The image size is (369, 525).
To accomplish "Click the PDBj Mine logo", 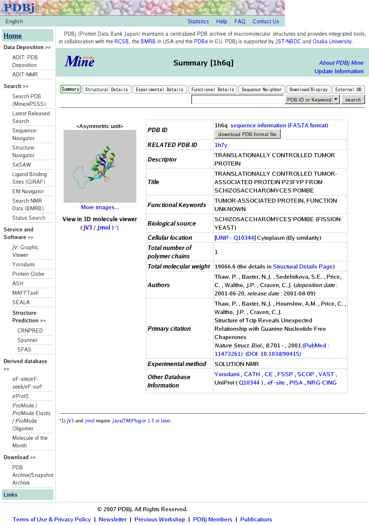I will 80,61.
